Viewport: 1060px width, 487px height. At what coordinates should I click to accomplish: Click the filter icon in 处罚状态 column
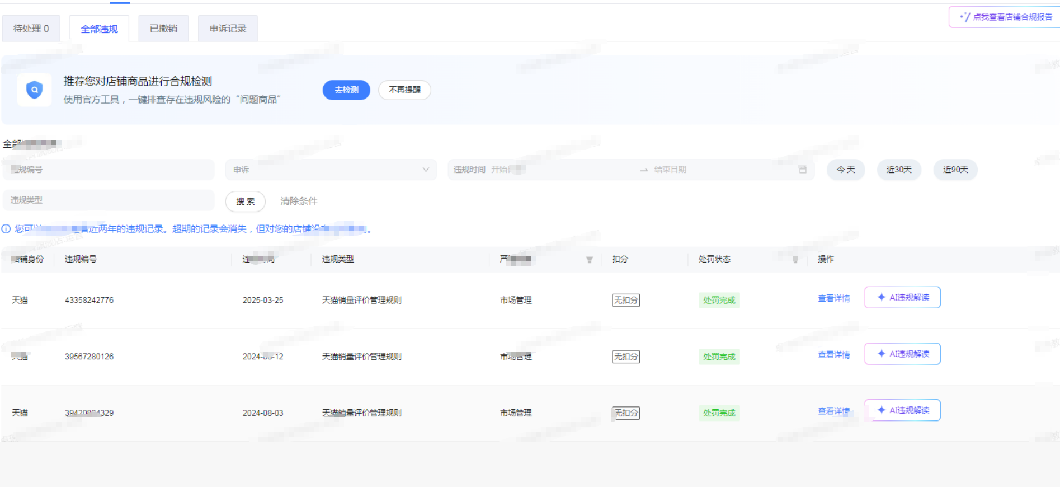[795, 260]
